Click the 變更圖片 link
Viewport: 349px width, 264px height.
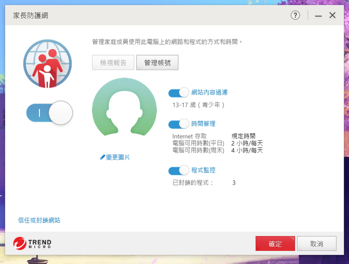(115, 157)
